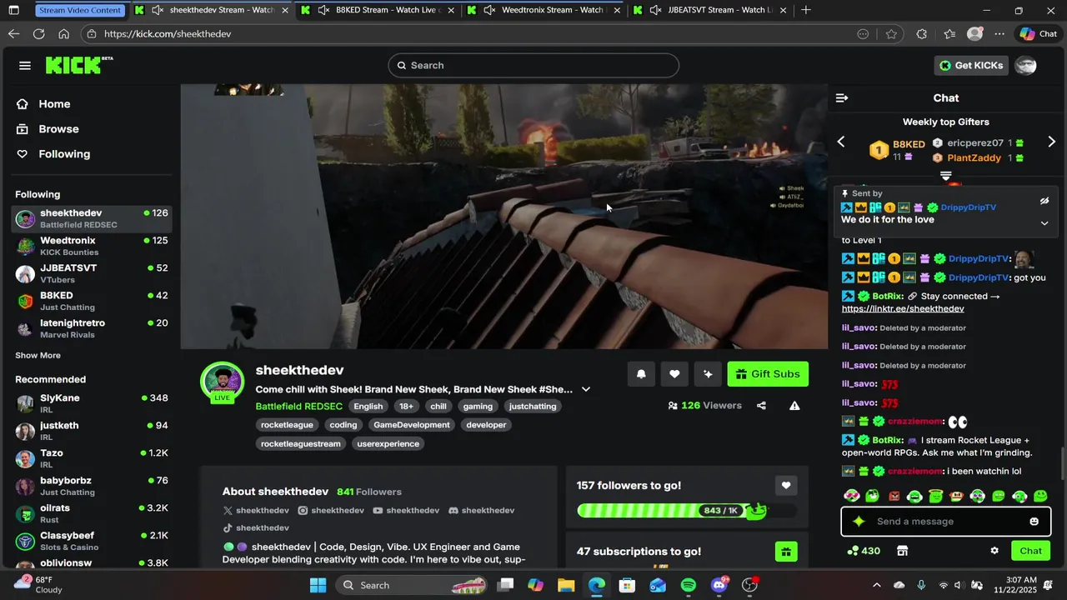
Task: Open Spotify from taskbar
Action: tap(689, 585)
